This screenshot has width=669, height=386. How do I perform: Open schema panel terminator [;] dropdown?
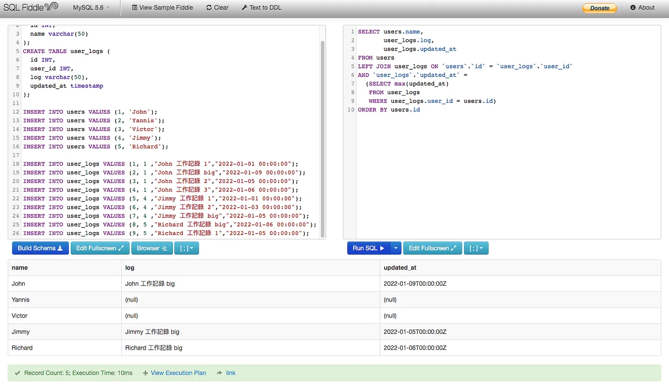click(186, 248)
